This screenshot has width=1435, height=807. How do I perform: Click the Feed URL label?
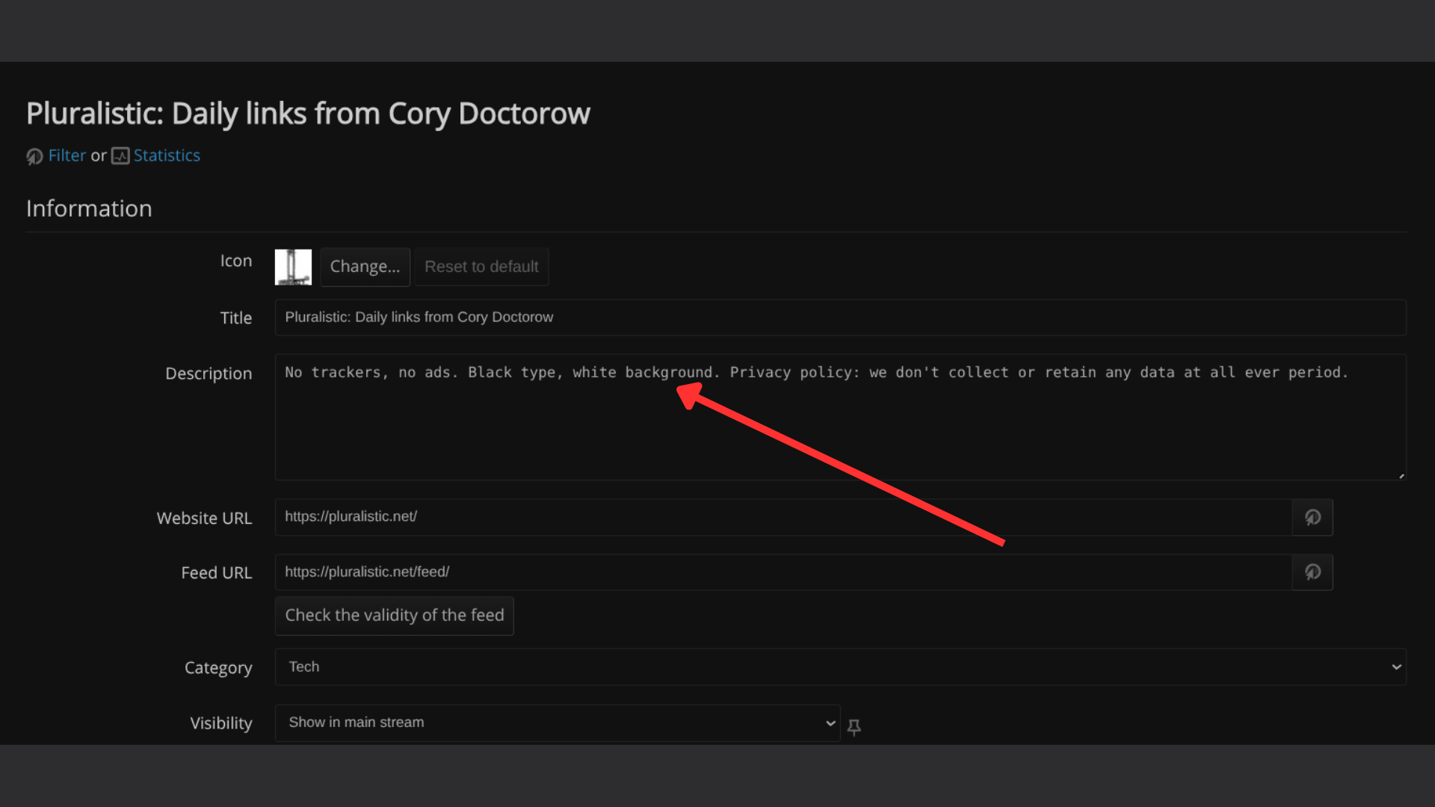pyautogui.click(x=216, y=573)
